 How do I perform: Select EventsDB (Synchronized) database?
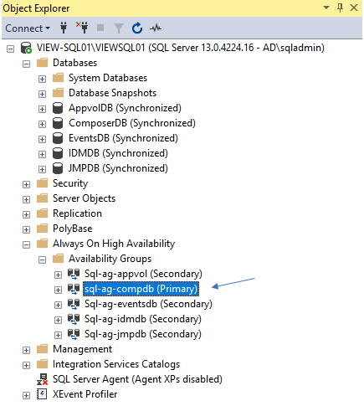click(123, 138)
